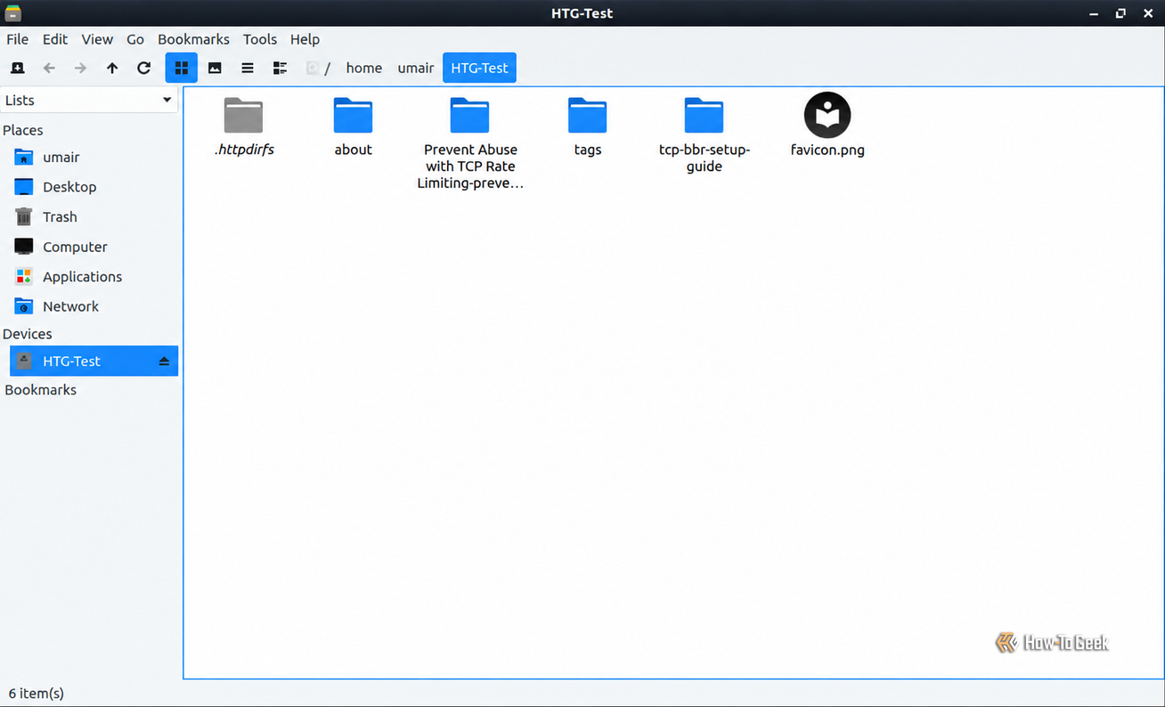Switch to compact list view
The width and height of the screenshot is (1165, 707).
[248, 68]
